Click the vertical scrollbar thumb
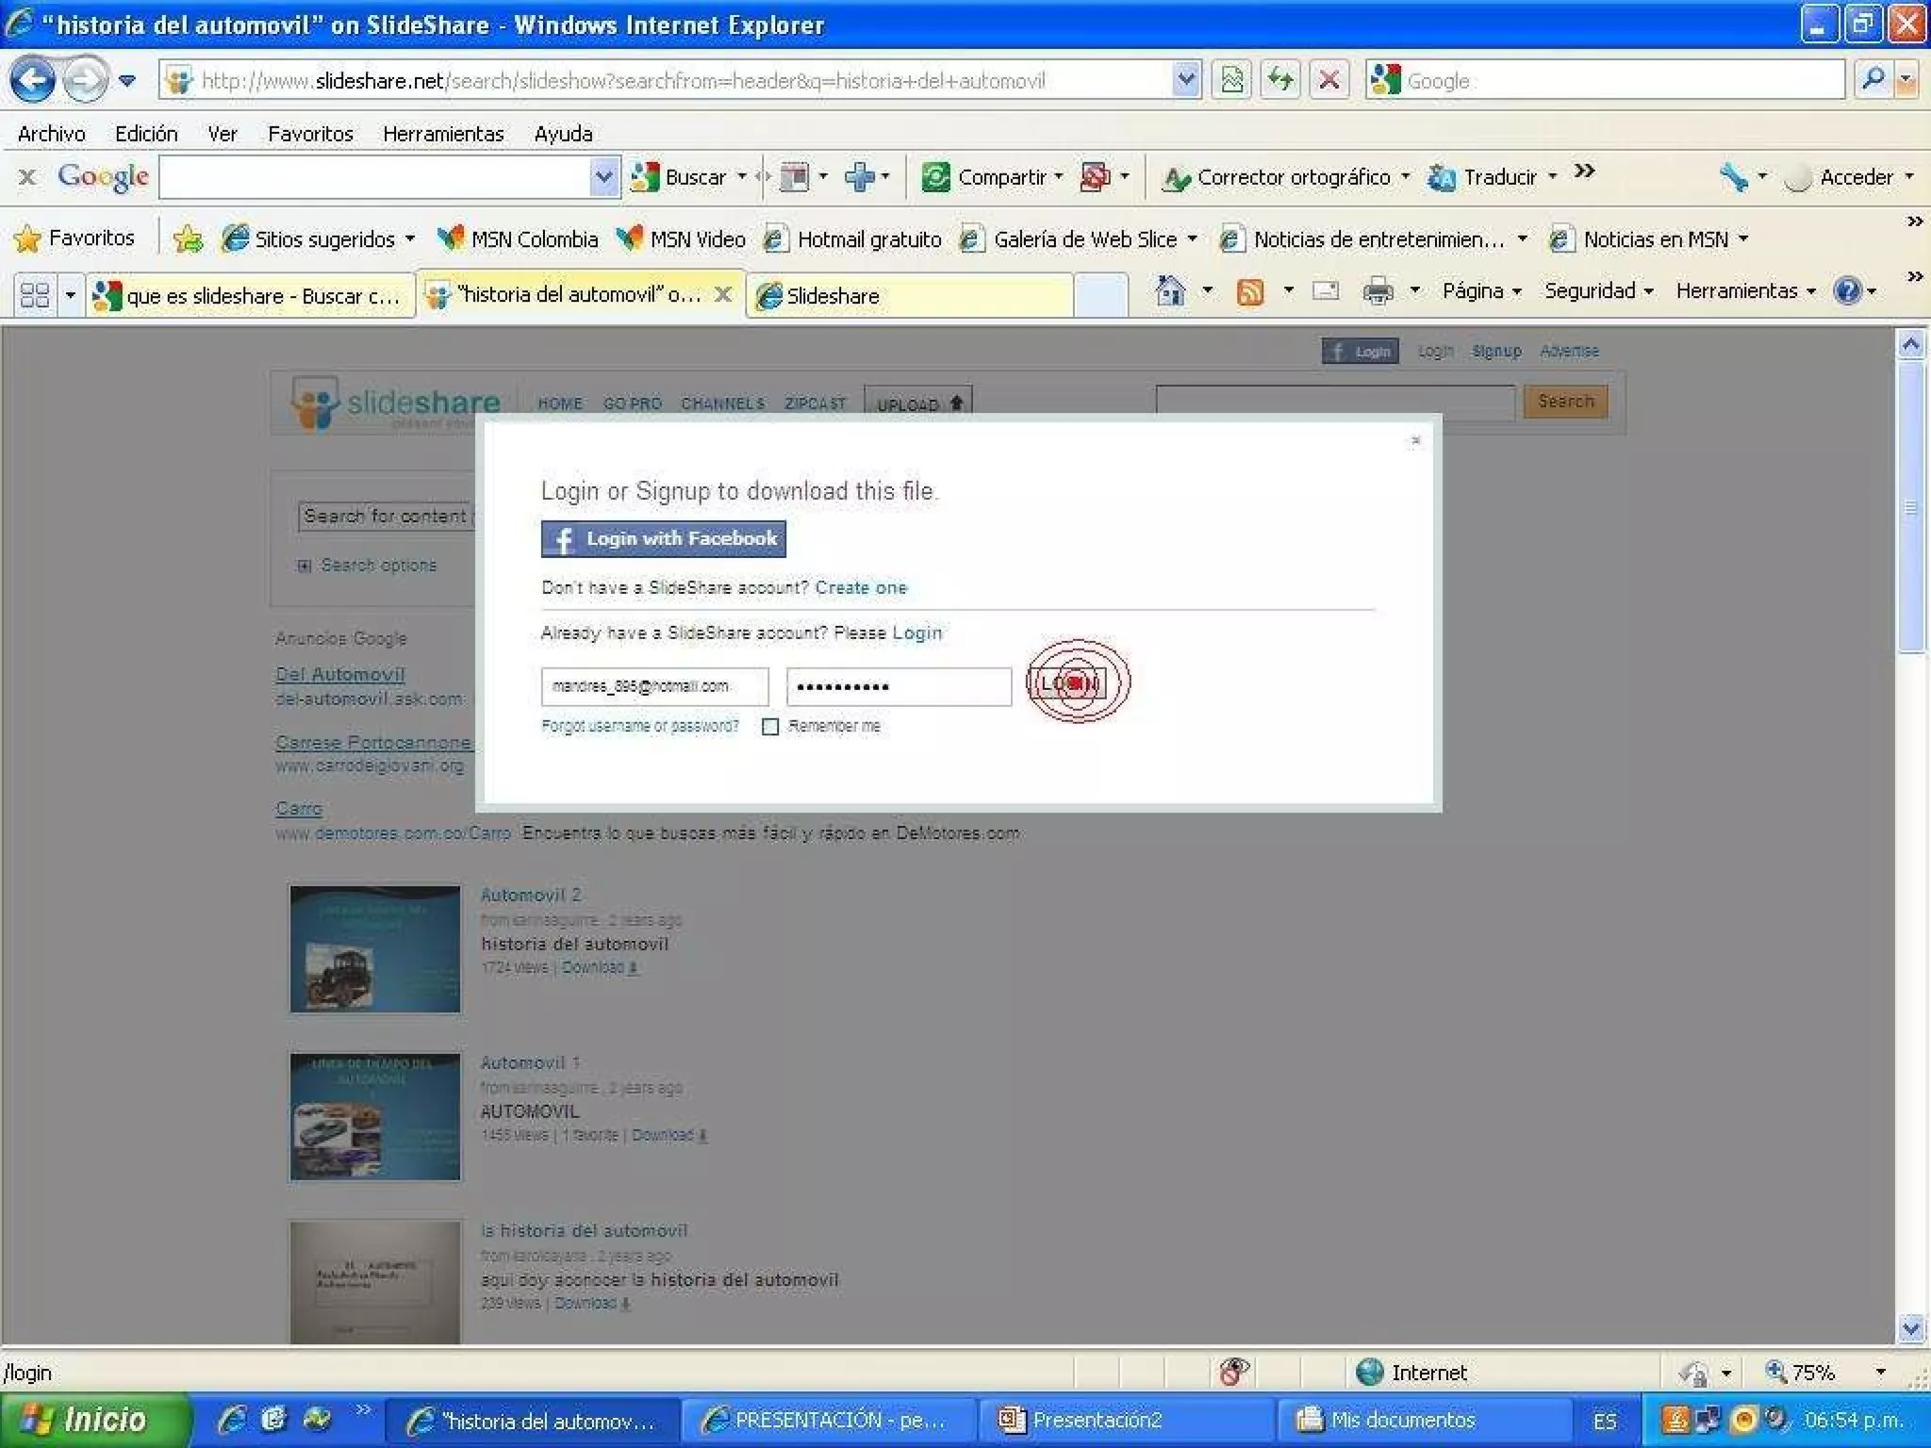Viewport: 1931px width, 1448px height. click(x=1910, y=507)
